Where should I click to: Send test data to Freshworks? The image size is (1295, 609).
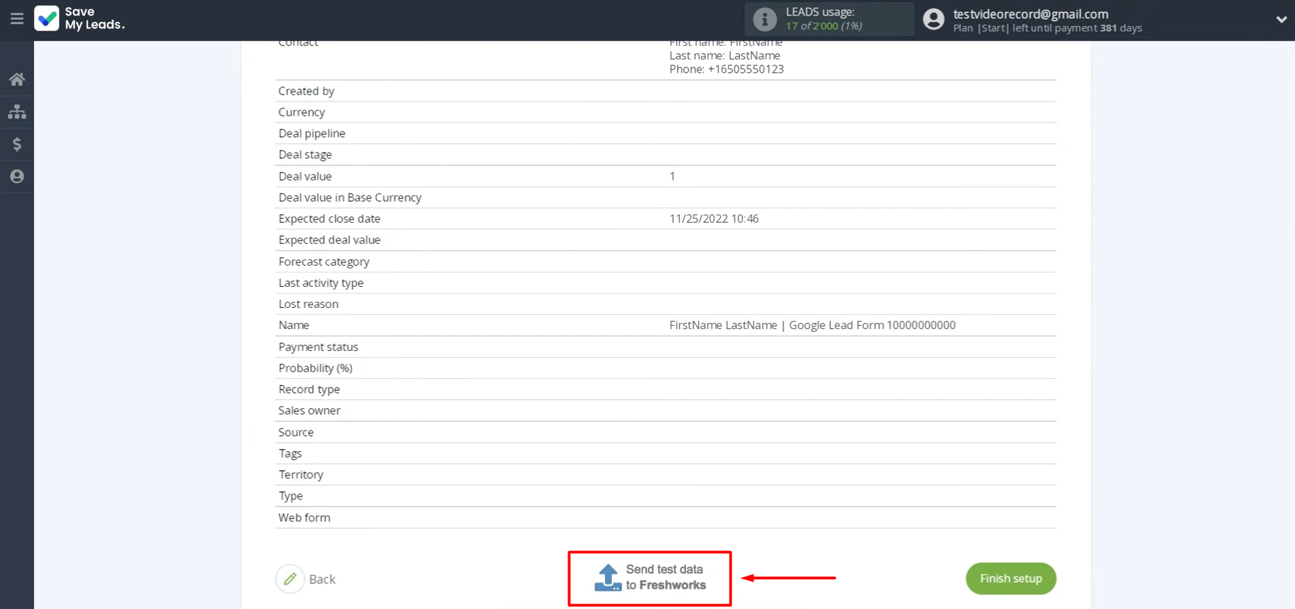pyautogui.click(x=650, y=578)
